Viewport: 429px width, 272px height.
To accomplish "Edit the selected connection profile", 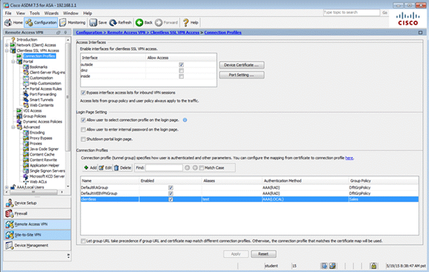I will tap(105, 168).
